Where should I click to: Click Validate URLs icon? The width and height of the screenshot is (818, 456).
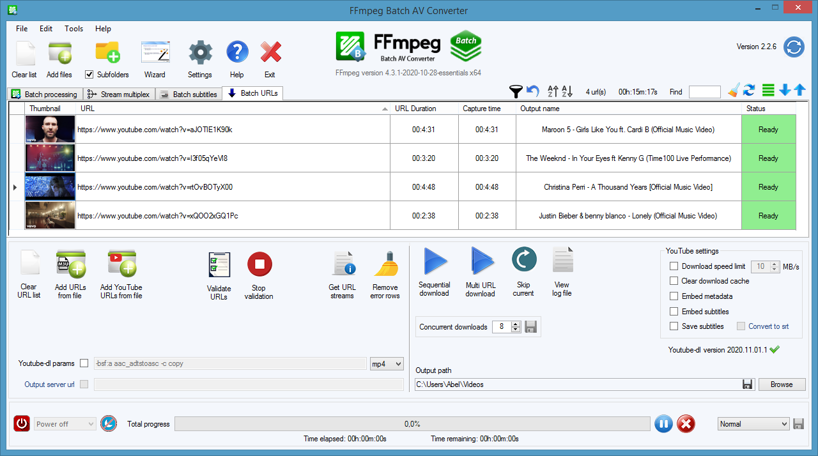point(219,264)
